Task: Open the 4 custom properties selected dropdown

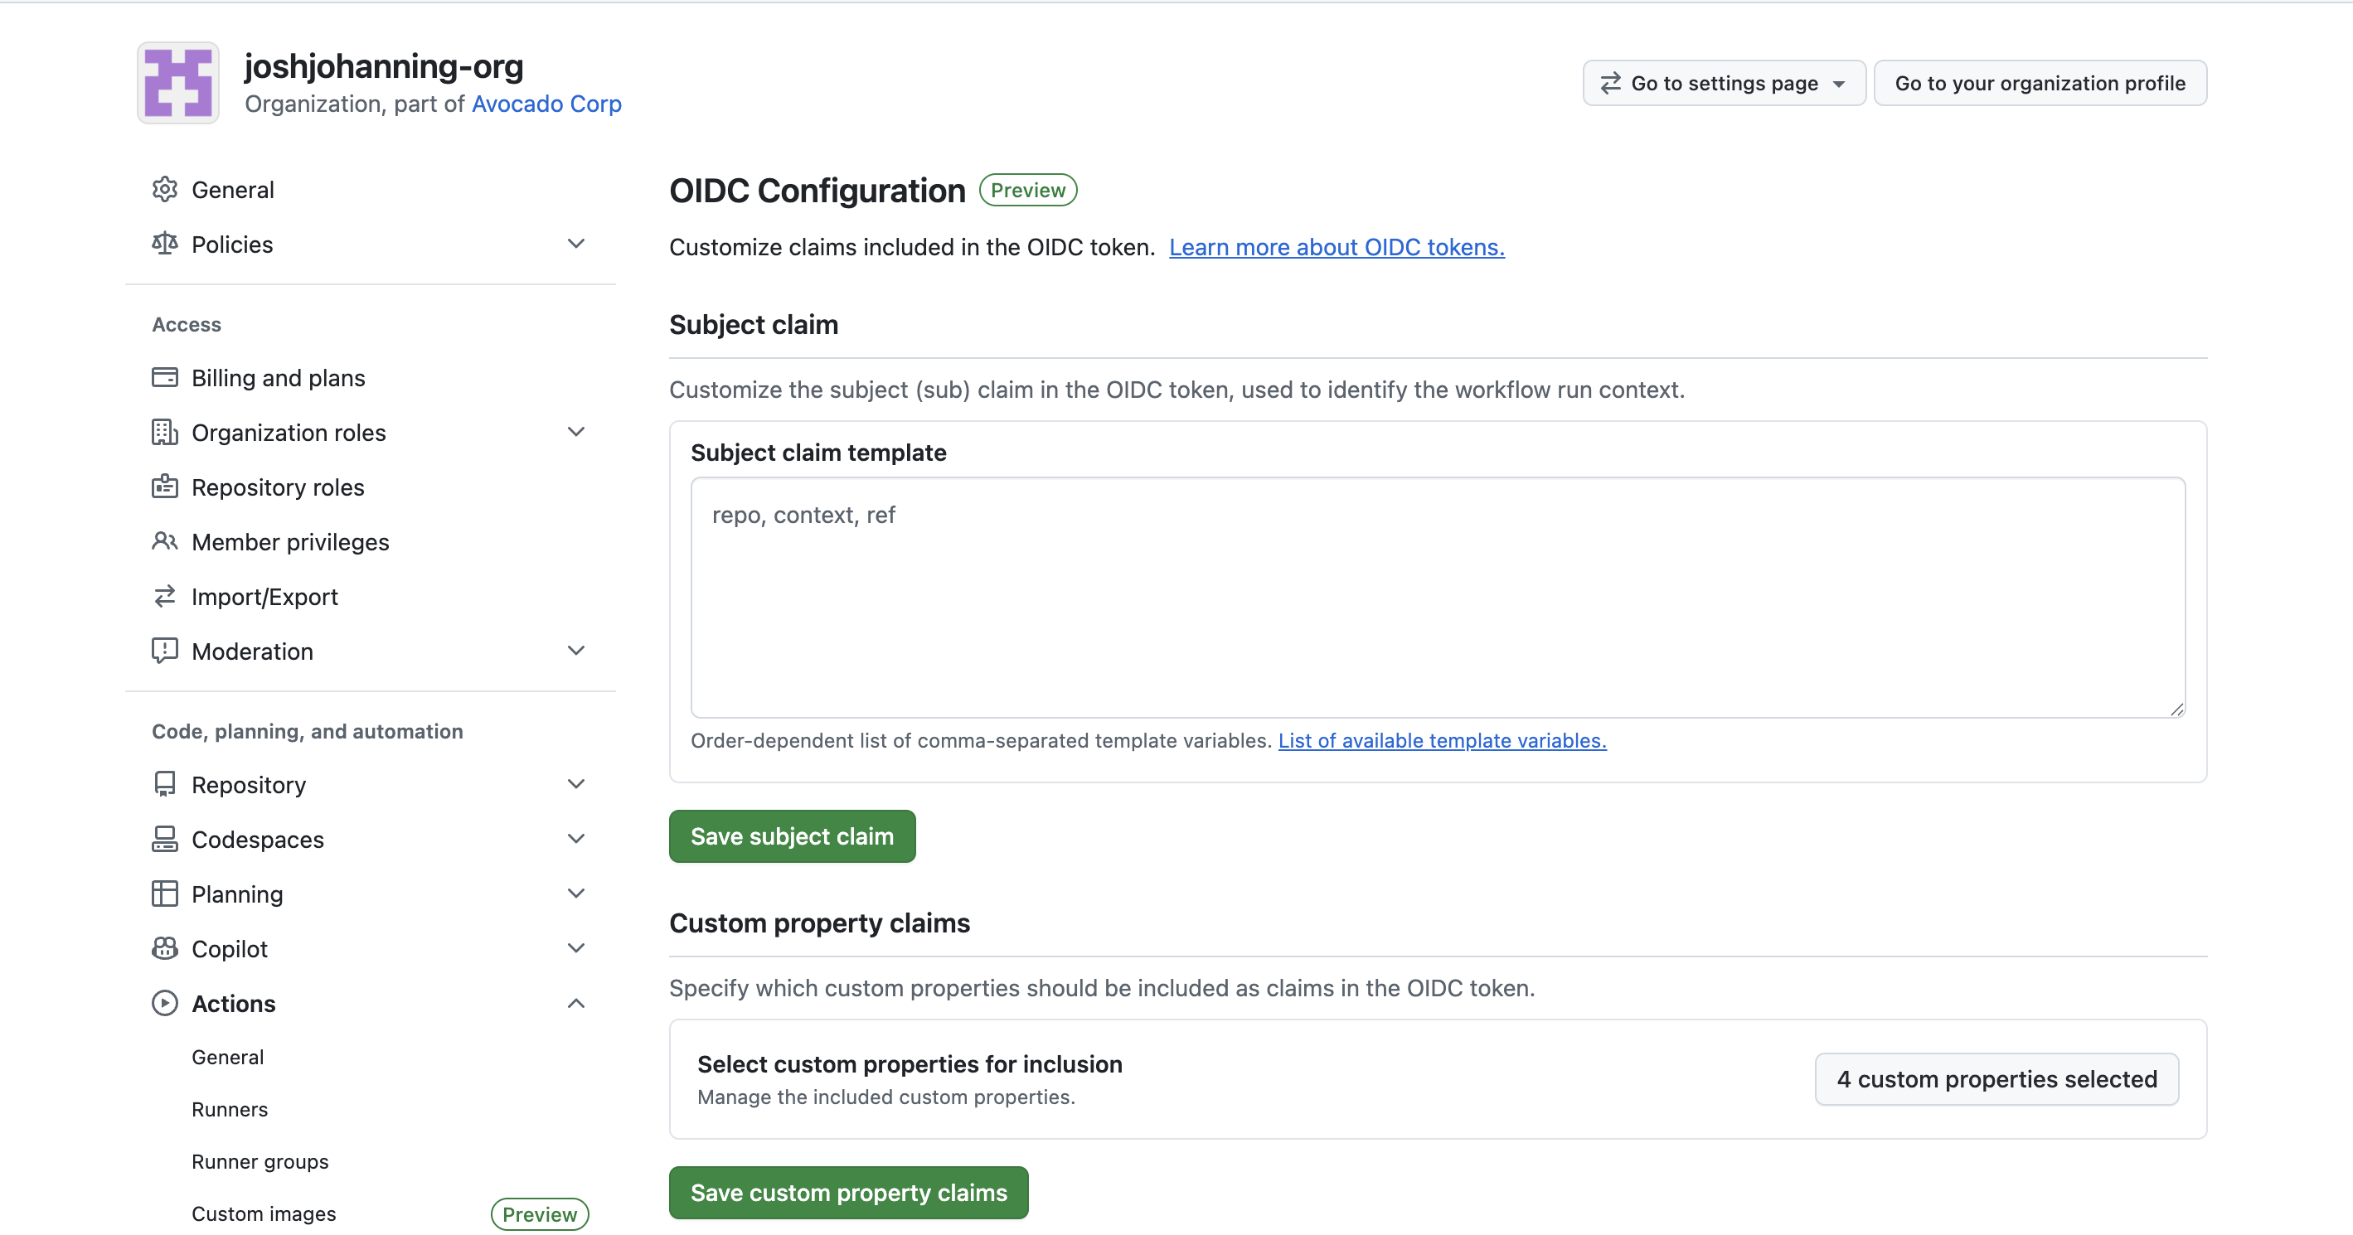Action: pos(1996,1079)
